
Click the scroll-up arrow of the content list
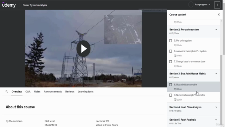[x=221, y=21]
